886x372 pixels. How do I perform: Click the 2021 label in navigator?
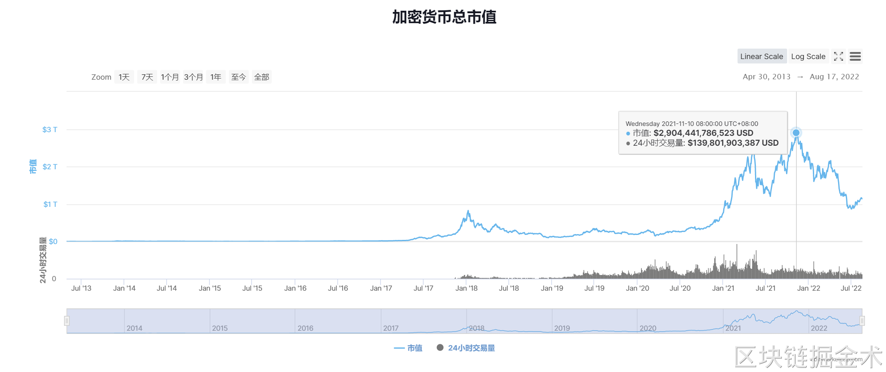point(733,328)
